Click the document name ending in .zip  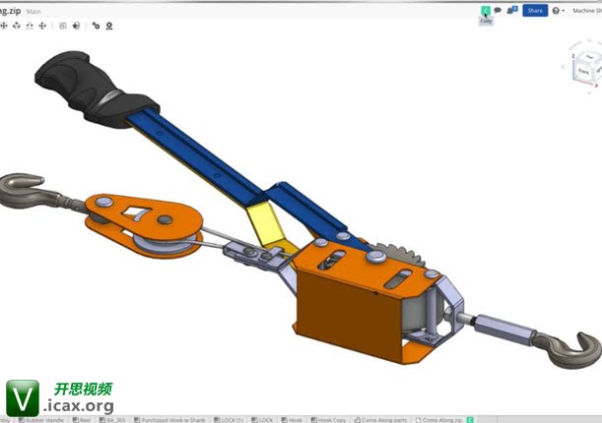click(x=11, y=11)
